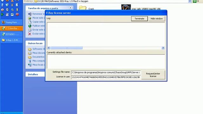
Task: Click the Publicar globe icon
Action: coord(30,26)
